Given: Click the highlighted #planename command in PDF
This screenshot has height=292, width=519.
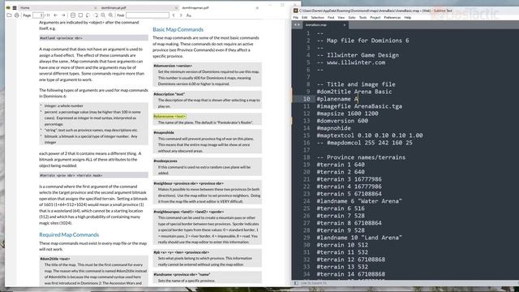Looking at the screenshot, I should click(x=169, y=116).
